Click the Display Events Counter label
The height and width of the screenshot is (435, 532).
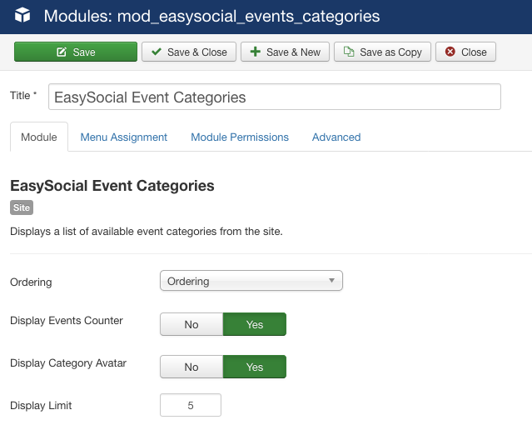click(x=67, y=320)
